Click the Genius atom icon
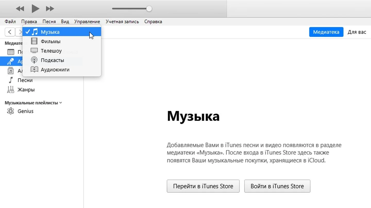The width and height of the screenshot is (371, 208). [11, 111]
